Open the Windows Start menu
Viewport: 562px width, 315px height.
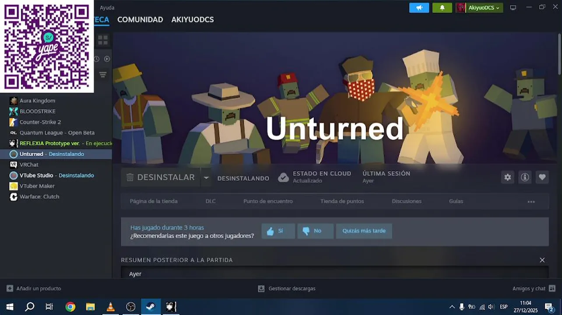pos(10,307)
